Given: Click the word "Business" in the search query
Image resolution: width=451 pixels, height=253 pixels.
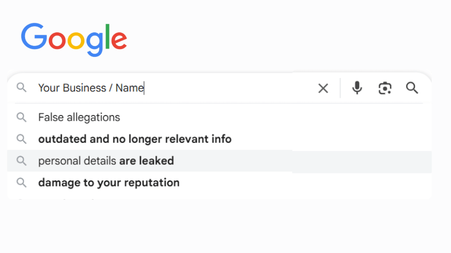Looking at the screenshot, I should click(x=84, y=88).
